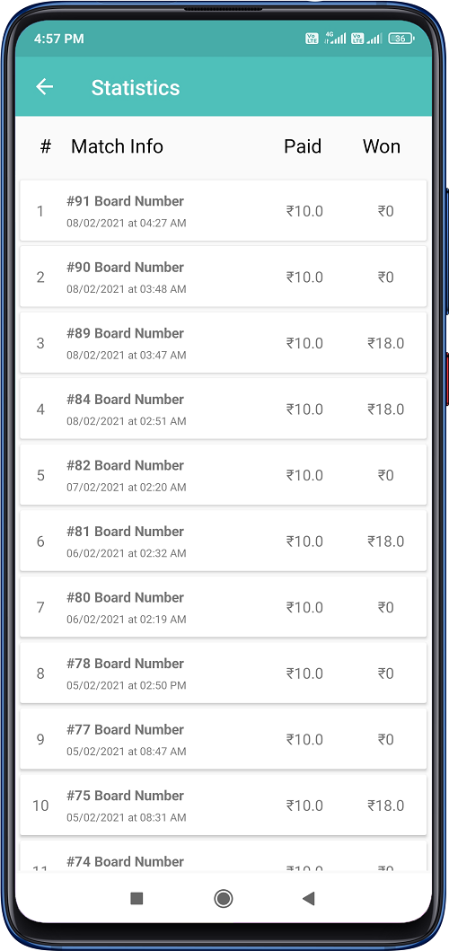Tap the battery indicator in status bar
Screen dimensions: 449x951
pos(401,39)
